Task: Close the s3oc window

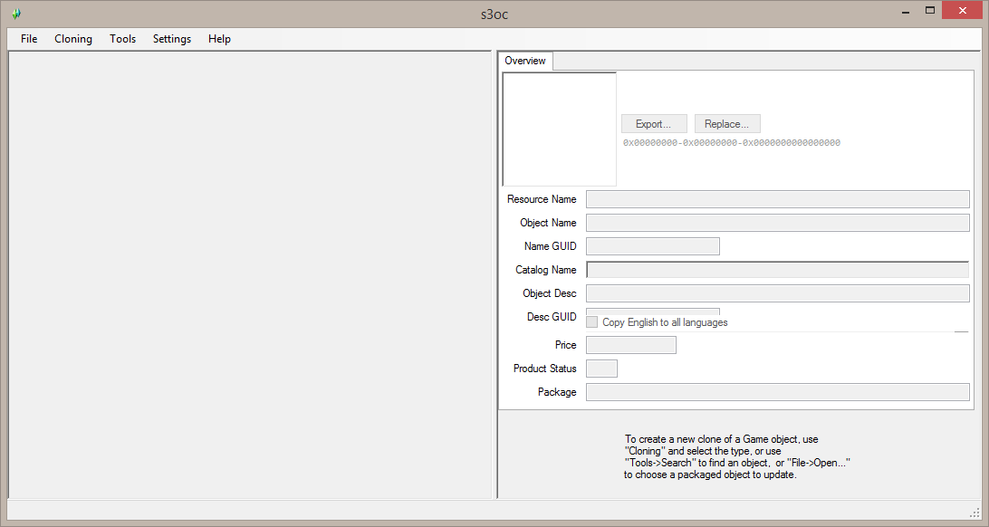Action: click(962, 11)
